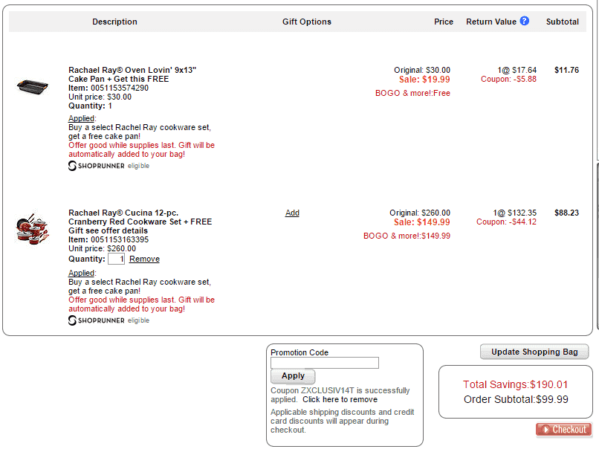
Task: Click the 1@ $132.35 return value
Action: pyautogui.click(x=514, y=213)
